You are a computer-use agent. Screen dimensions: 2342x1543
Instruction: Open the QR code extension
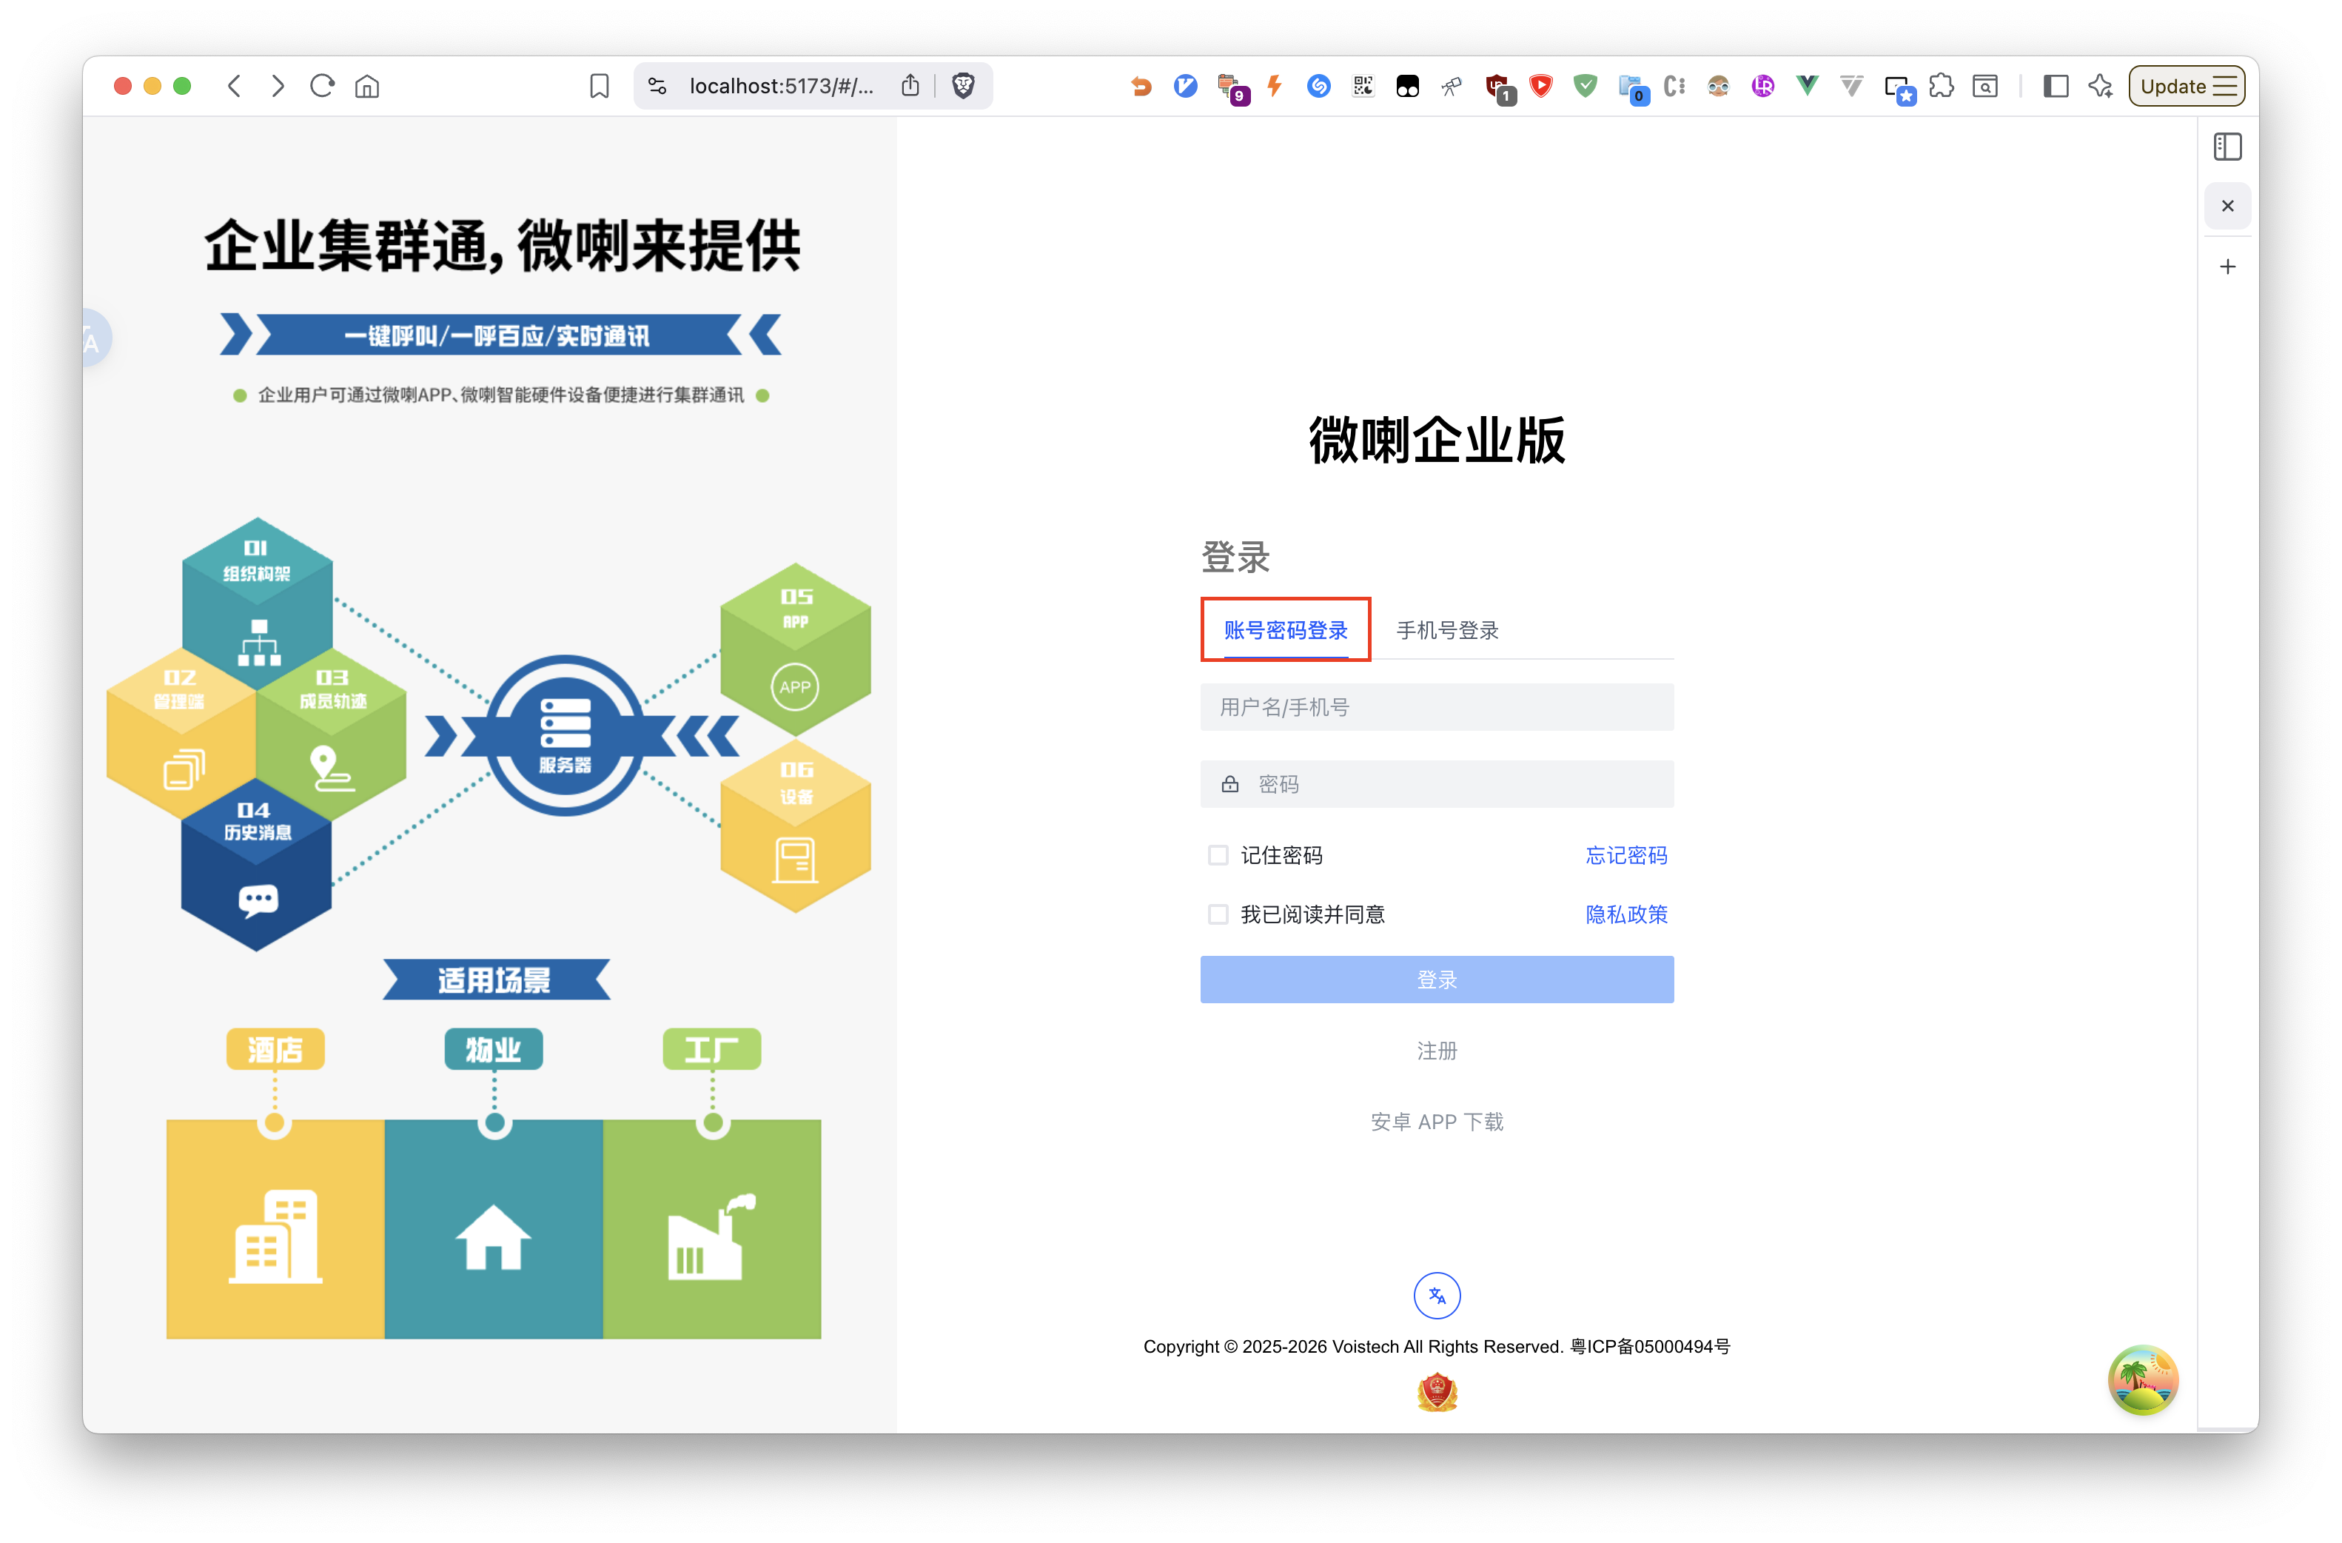pyautogui.click(x=1363, y=86)
